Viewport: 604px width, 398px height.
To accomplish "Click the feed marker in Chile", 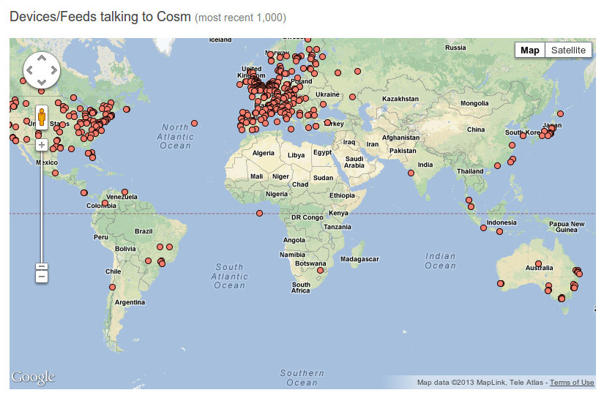I will click(112, 288).
